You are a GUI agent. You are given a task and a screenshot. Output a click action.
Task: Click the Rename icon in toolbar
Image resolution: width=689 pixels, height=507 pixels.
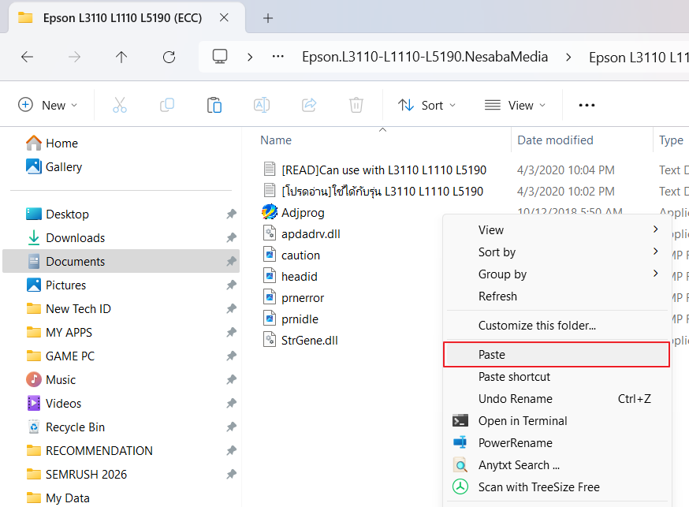click(261, 105)
